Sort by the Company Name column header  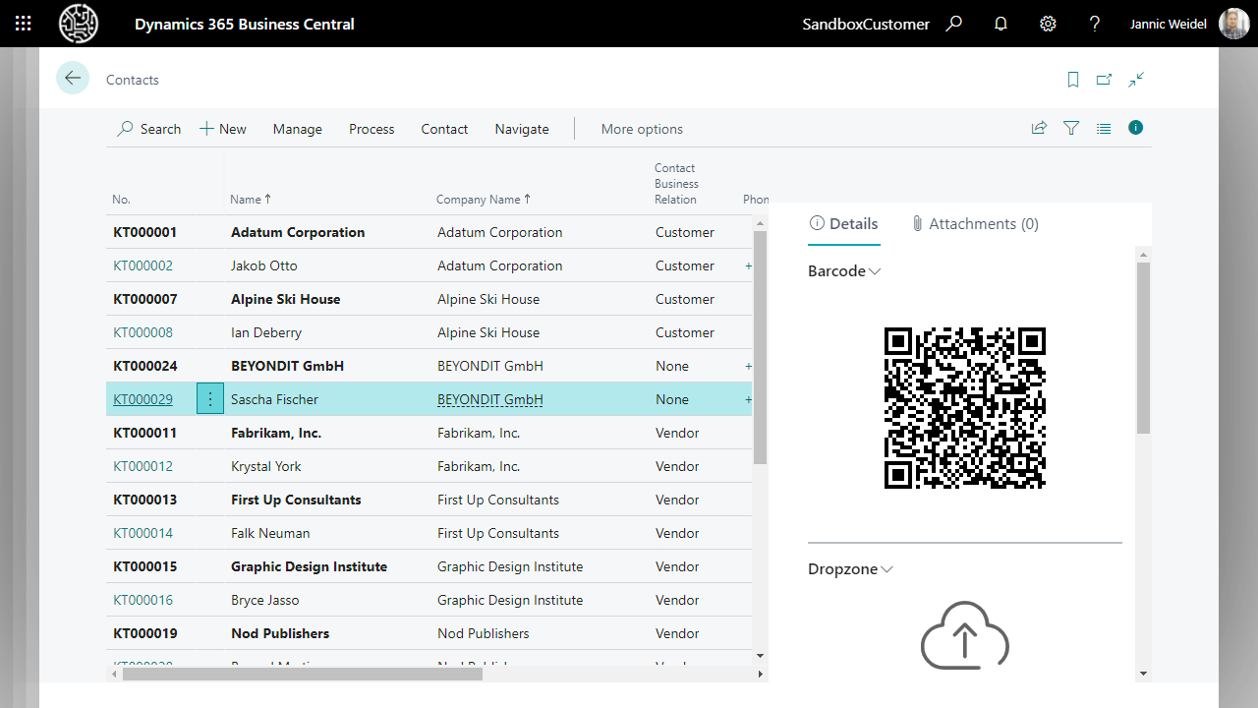(478, 200)
